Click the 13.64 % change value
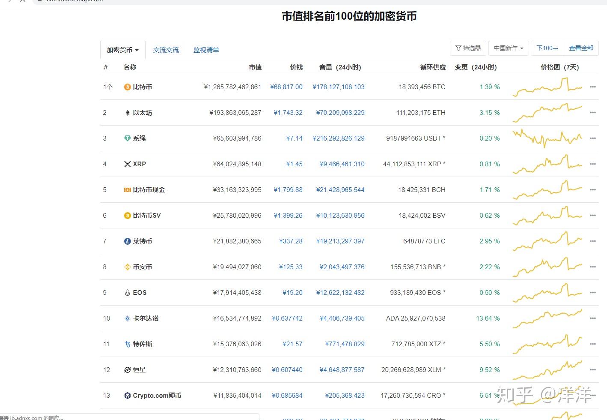The width and height of the screenshot is (607, 420). (488, 318)
